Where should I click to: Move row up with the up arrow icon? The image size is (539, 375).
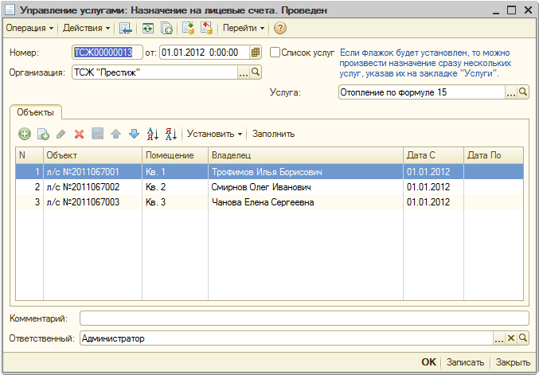pos(116,134)
